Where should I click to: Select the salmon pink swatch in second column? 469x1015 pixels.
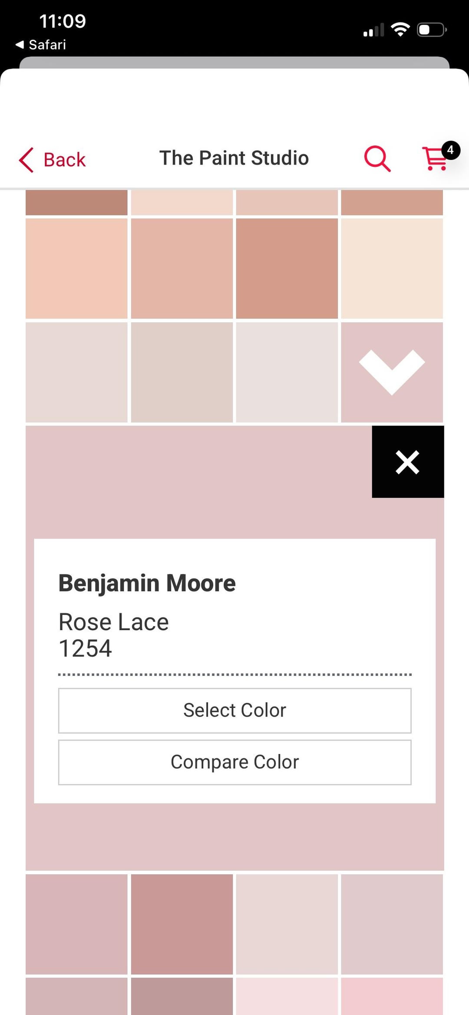point(182,268)
